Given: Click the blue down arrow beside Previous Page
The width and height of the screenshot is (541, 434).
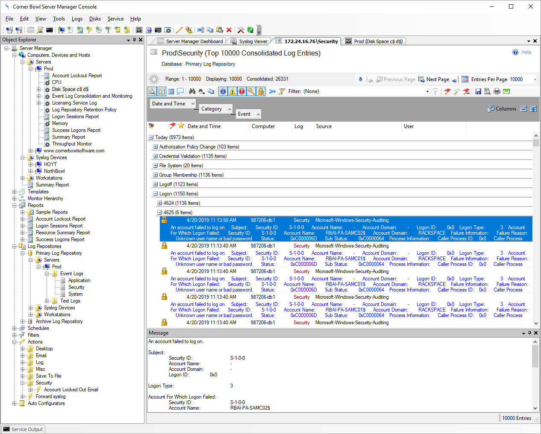Looking at the screenshot, I should pos(360,79).
